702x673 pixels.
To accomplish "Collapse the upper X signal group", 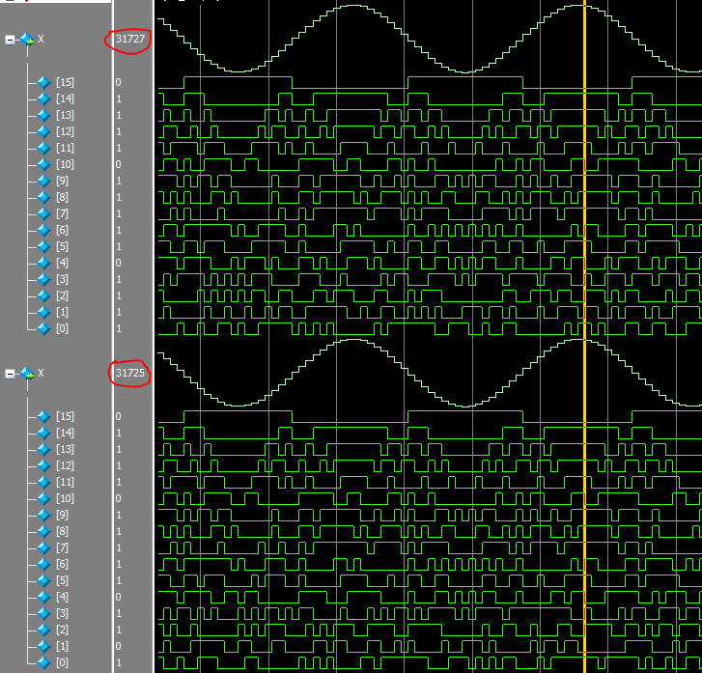I will (x=10, y=40).
